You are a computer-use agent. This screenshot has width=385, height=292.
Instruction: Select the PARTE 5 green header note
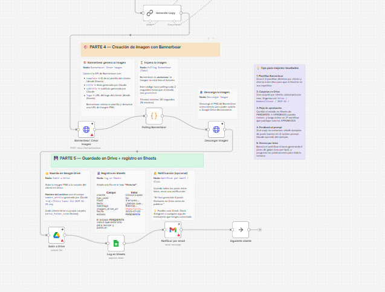pyautogui.click(x=127, y=159)
